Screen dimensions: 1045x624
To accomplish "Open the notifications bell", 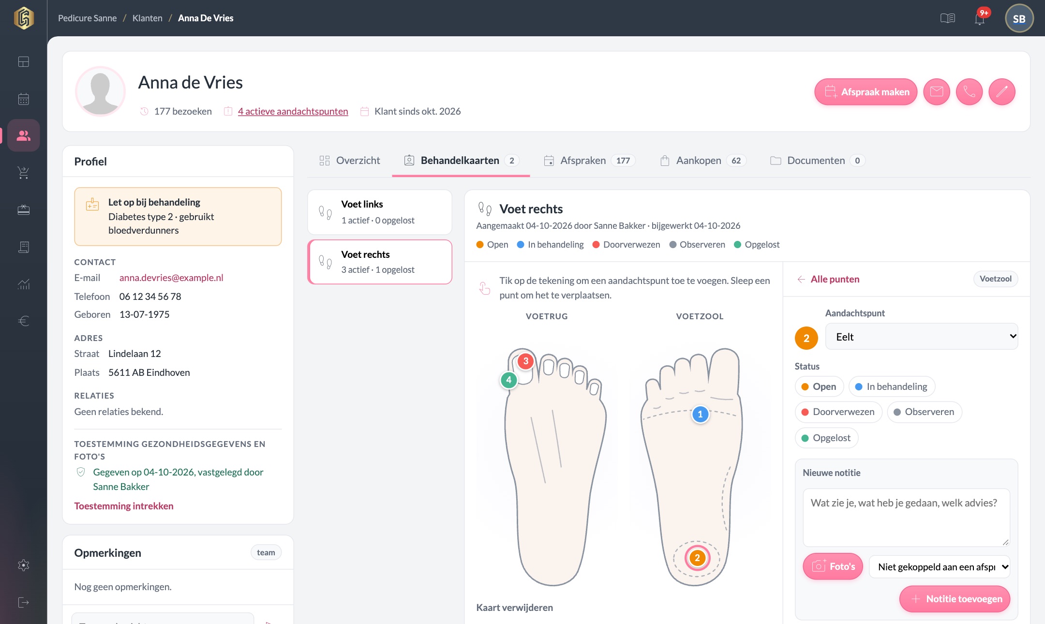I will coord(980,19).
